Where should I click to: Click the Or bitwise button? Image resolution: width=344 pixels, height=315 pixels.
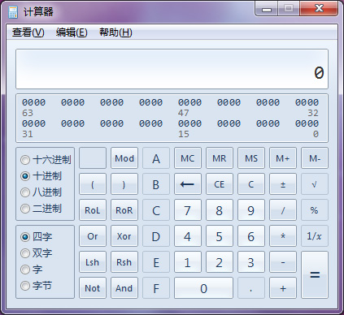(93, 236)
